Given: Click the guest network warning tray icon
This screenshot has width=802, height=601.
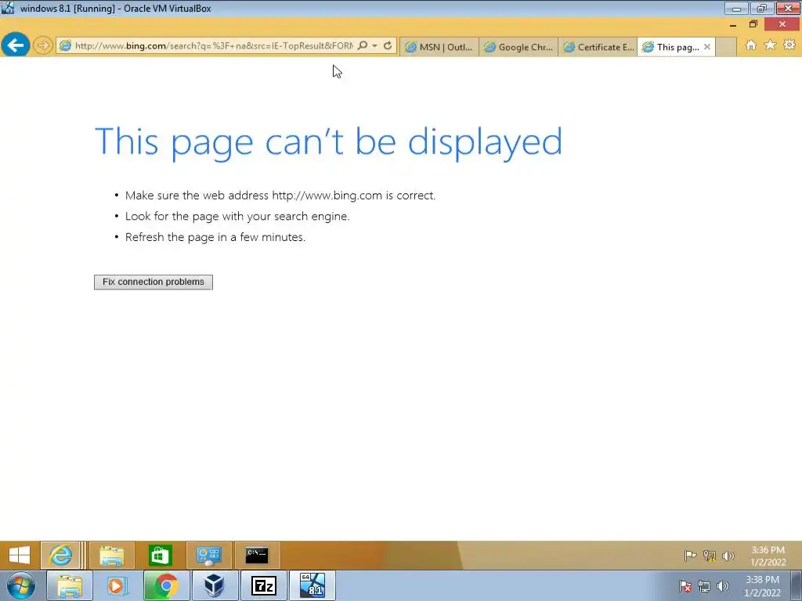Looking at the screenshot, I should coord(709,556).
